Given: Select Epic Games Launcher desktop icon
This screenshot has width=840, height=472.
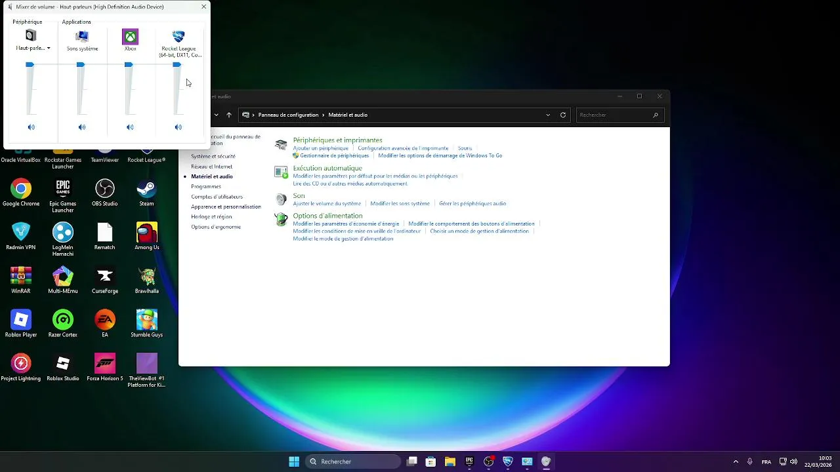Looking at the screenshot, I should [x=63, y=196].
